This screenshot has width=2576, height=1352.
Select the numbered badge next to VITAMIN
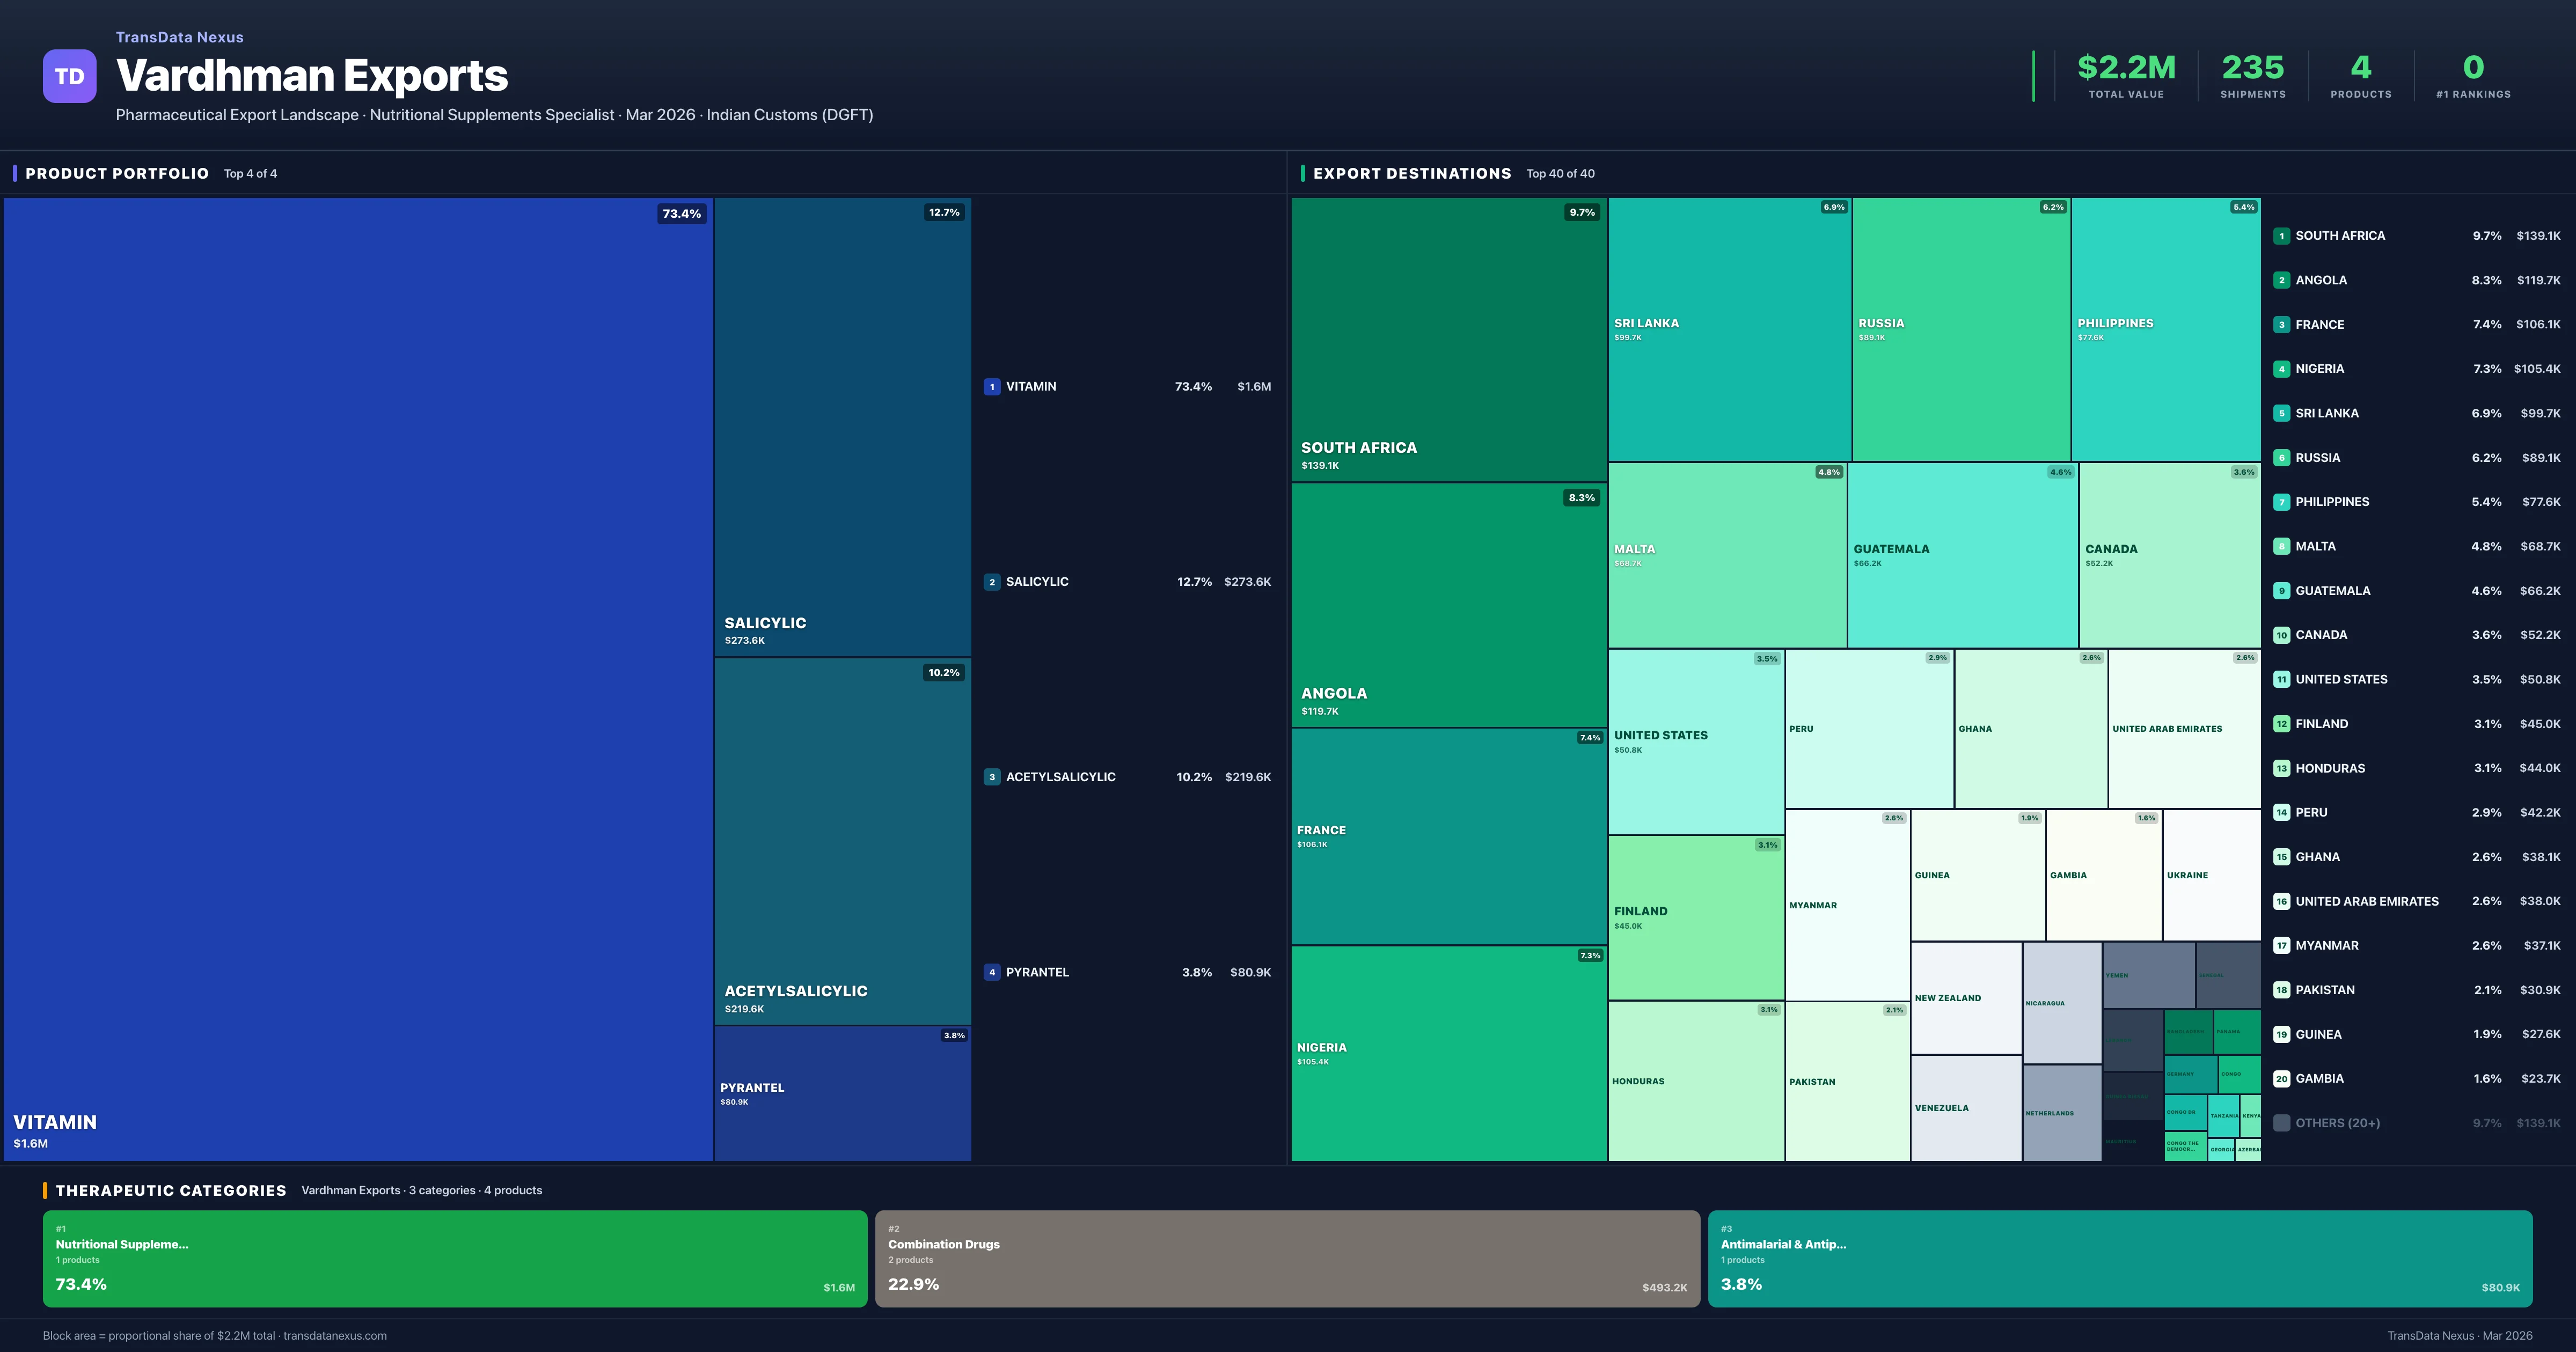tap(992, 386)
